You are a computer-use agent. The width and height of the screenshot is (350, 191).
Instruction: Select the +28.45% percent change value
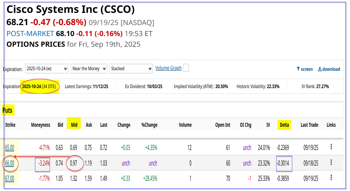click(150, 178)
